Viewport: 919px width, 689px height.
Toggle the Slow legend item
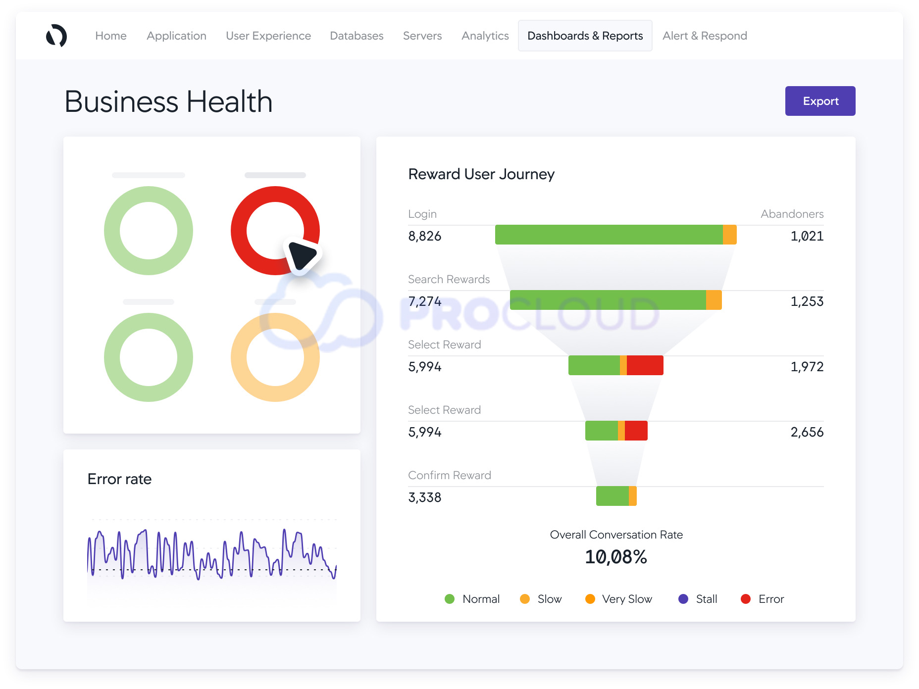[x=541, y=599]
